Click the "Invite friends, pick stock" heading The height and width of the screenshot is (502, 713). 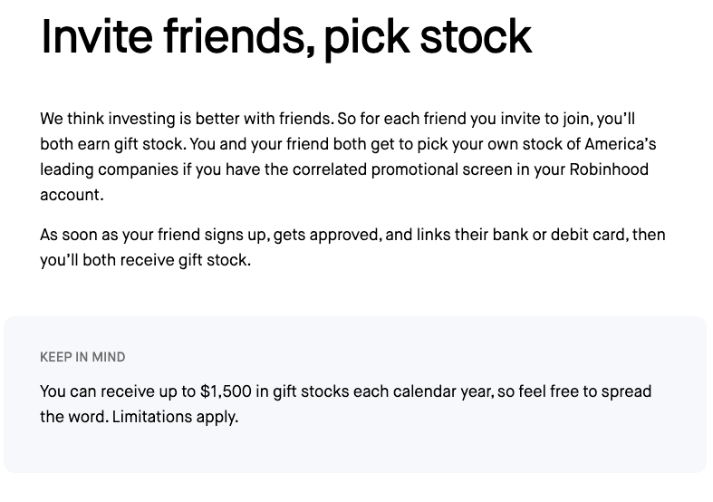pos(285,36)
